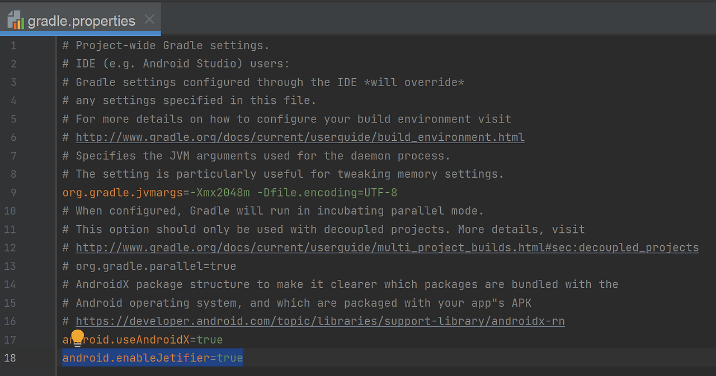Screen dimensions: 716x376
Task: Click the gradle.properties file icon in tab
Action: [x=16, y=21]
